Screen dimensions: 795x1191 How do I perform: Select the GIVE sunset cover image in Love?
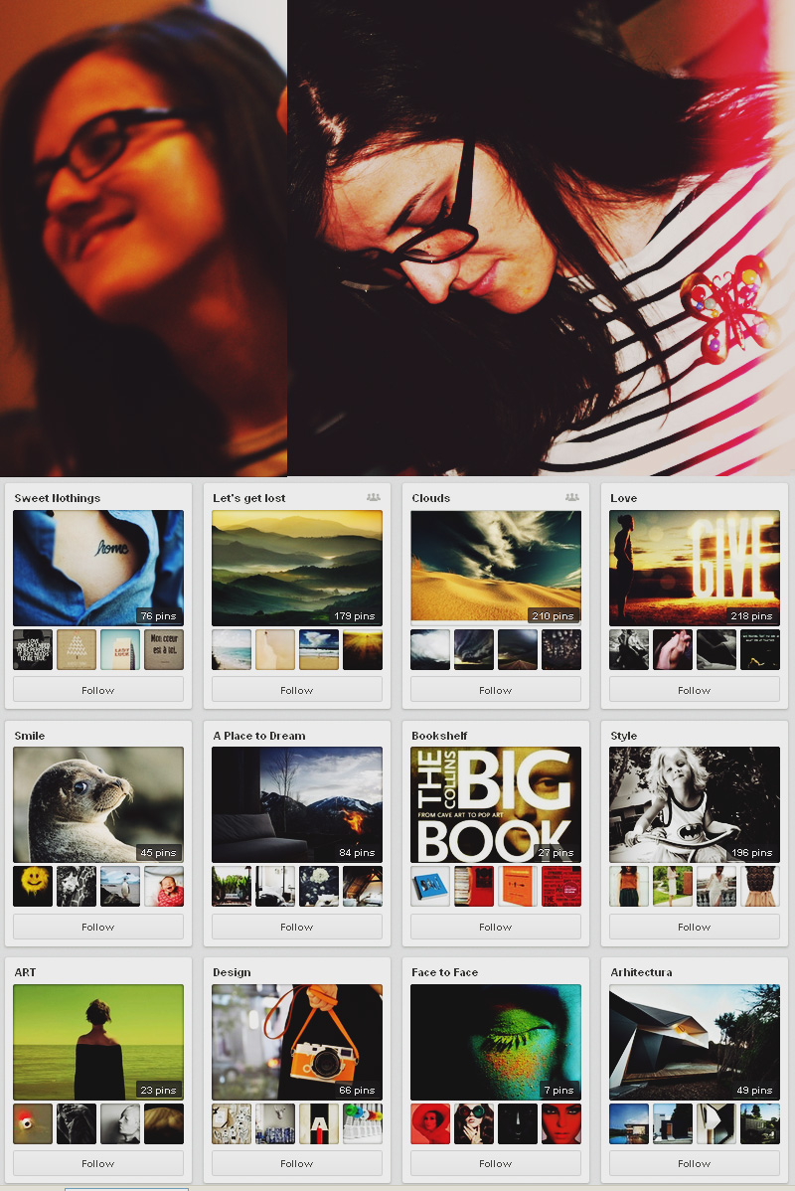point(694,568)
